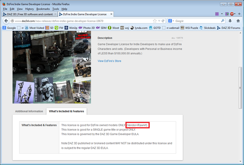This screenshot has width=244, height=165.
Task: Open a new tab with the plus button
Action: [240, 14]
